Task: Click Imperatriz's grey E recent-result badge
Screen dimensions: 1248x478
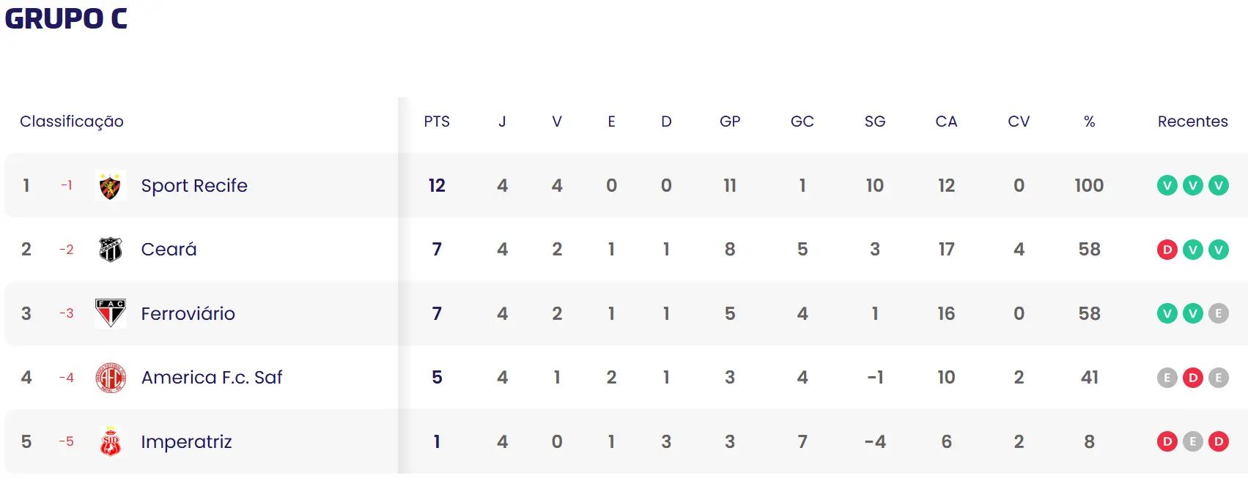Action: (x=1192, y=441)
